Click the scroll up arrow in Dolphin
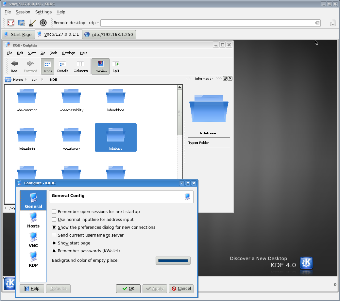This screenshot has width=340, height=301. (180, 87)
